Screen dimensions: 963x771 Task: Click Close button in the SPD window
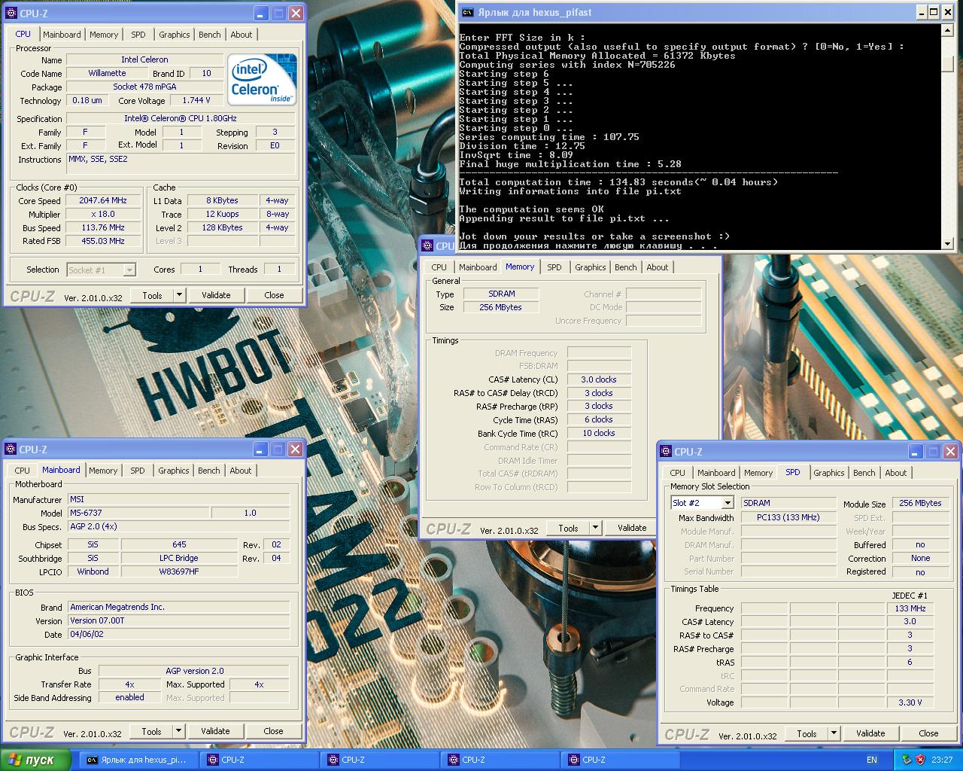(928, 733)
